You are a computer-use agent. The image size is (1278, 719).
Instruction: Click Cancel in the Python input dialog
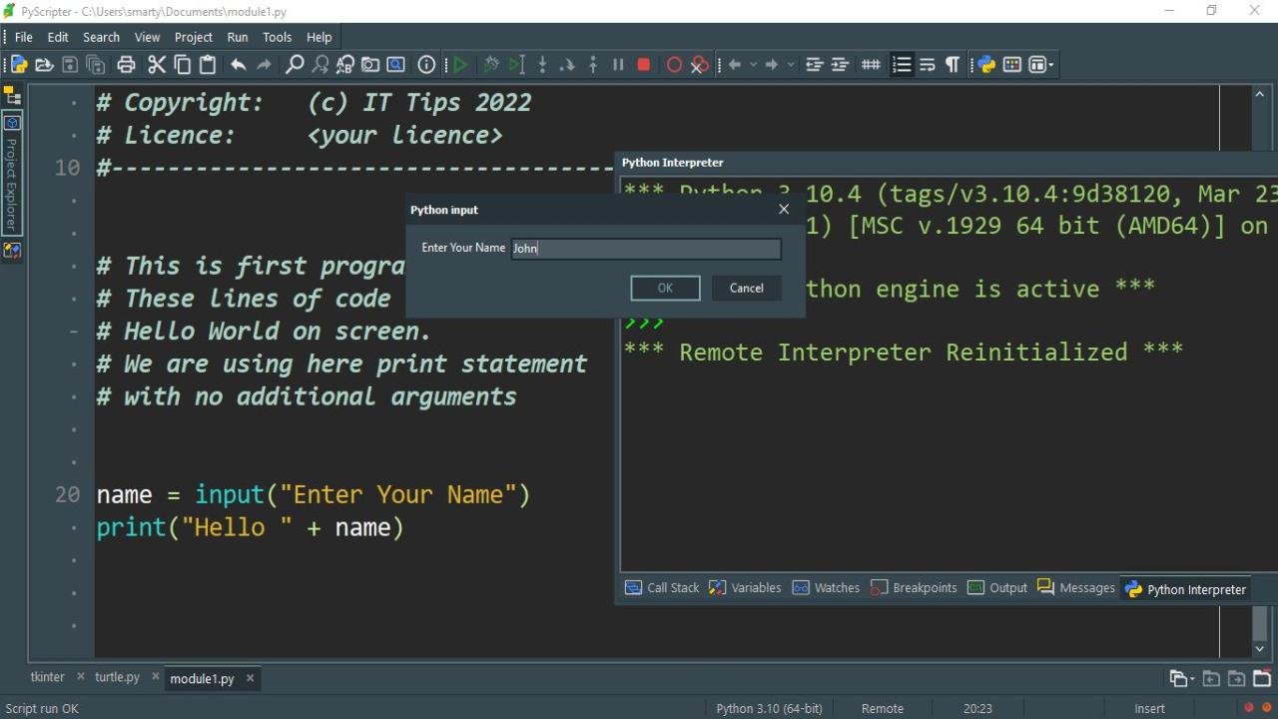coord(746,288)
